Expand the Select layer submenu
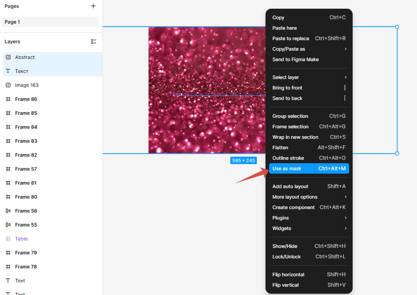Viewport: 417px width, 295px height. click(x=309, y=77)
